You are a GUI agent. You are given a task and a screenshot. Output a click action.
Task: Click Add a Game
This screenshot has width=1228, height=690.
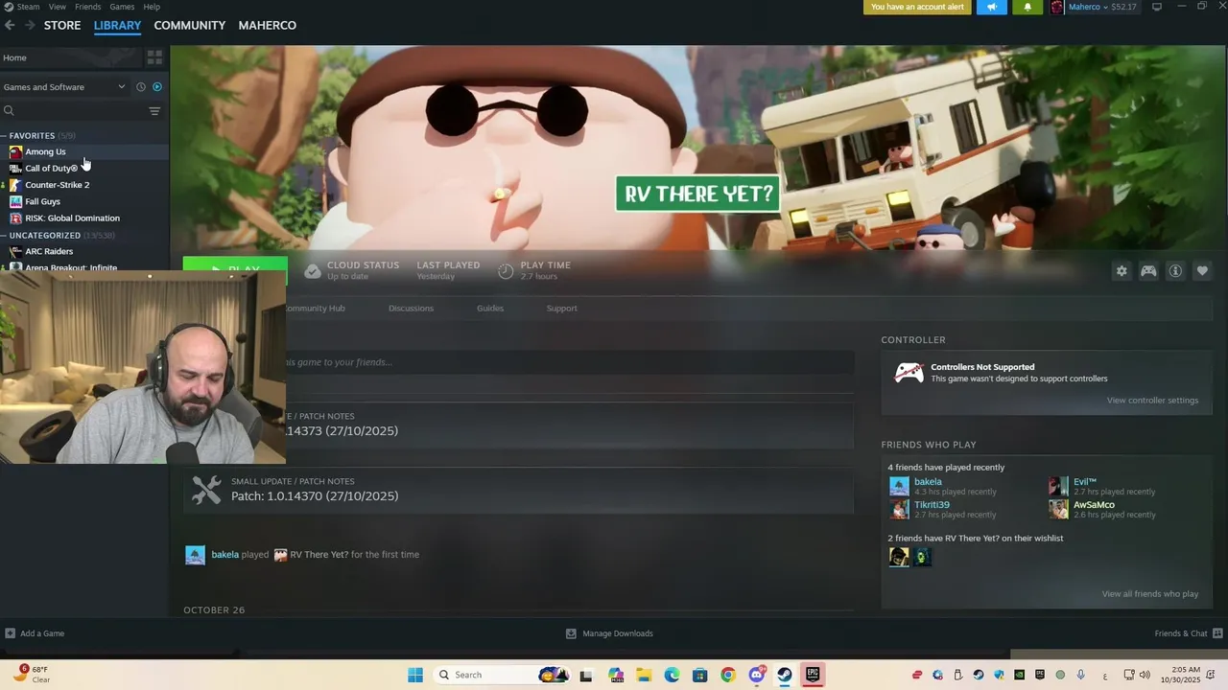point(35,633)
